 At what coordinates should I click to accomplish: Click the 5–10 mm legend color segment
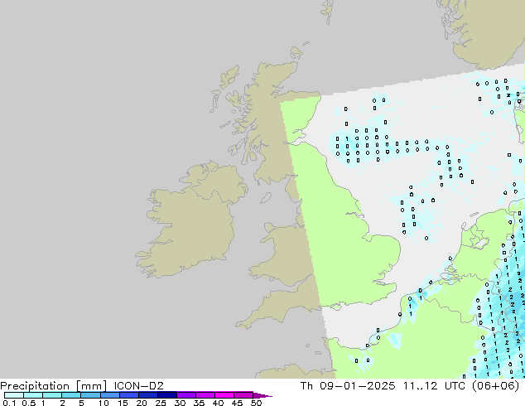tap(90, 395)
